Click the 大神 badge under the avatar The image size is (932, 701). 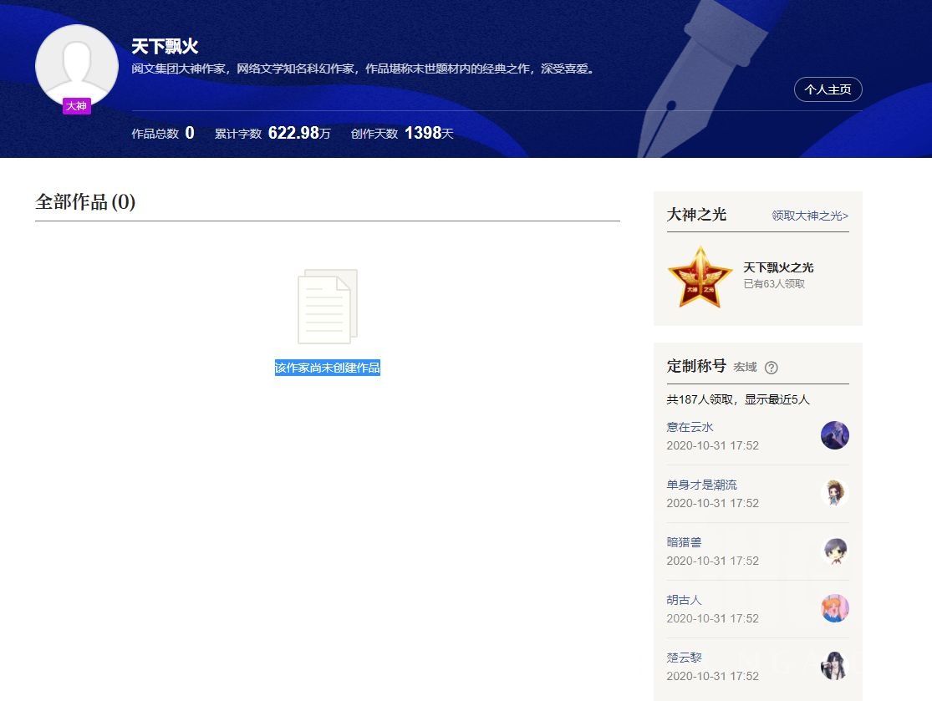pos(76,105)
